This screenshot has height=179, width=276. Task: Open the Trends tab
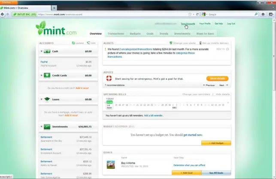coord(164,33)
